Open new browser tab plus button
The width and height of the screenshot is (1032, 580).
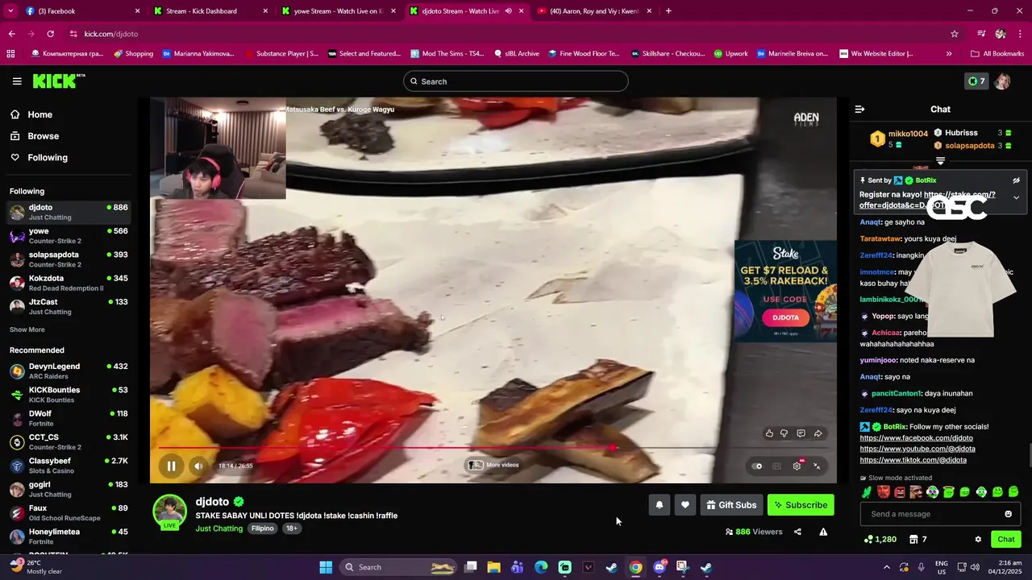(668, 11)
